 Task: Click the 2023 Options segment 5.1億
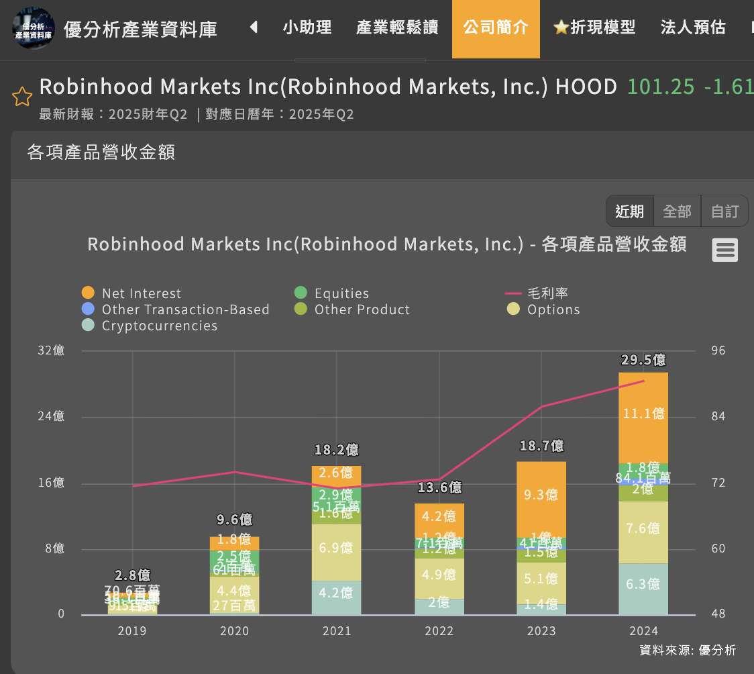541,583
